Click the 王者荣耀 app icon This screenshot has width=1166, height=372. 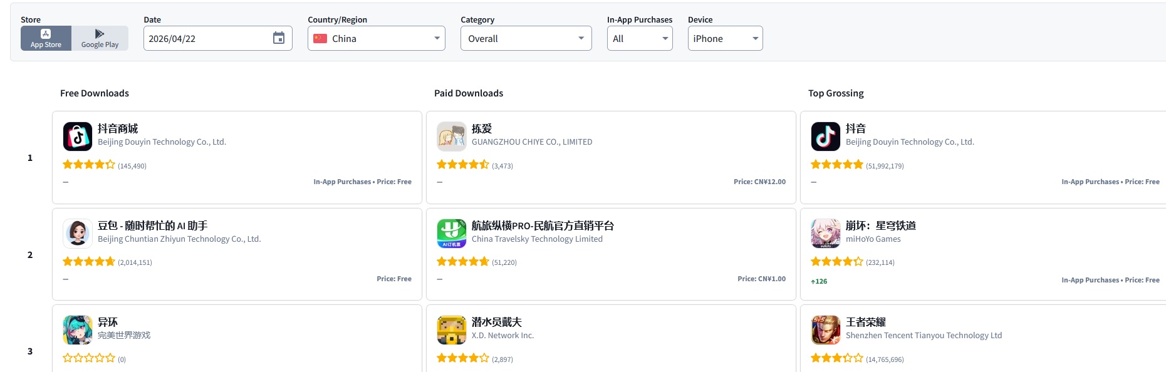(x=826, y=330)
